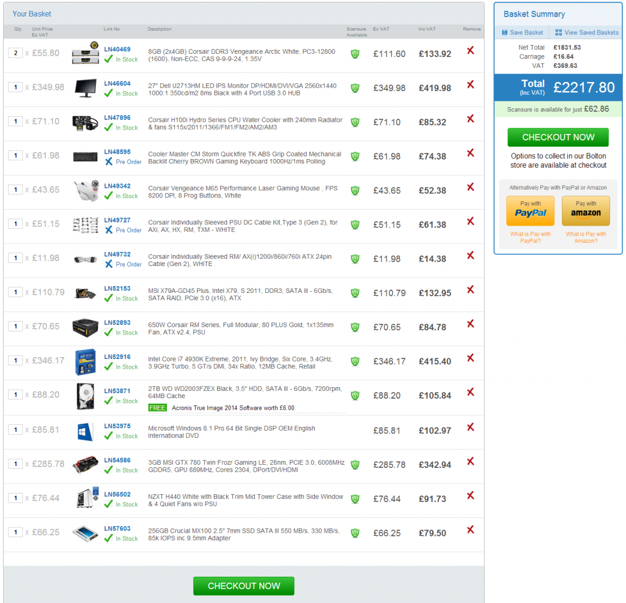The width and height of the screenshot is (626, 603).
Task: Open the MSI GTX 780 card thumbnail
Action: coord(86,464)
